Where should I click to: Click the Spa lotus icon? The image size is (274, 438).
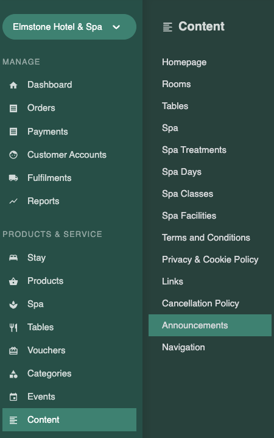[13, 304]
